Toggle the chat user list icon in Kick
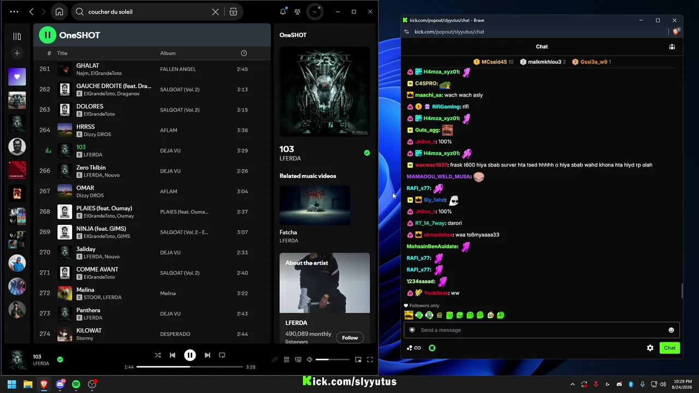This screenshot has height=393, width=699. coord(672,47)
